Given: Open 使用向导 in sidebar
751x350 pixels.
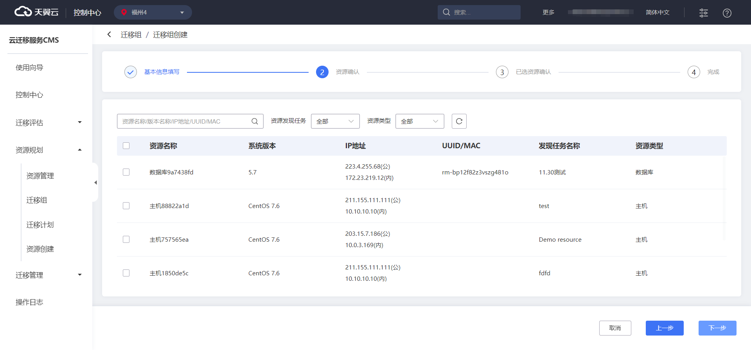Looking at the screenshot, I should [x=29, y=68].
